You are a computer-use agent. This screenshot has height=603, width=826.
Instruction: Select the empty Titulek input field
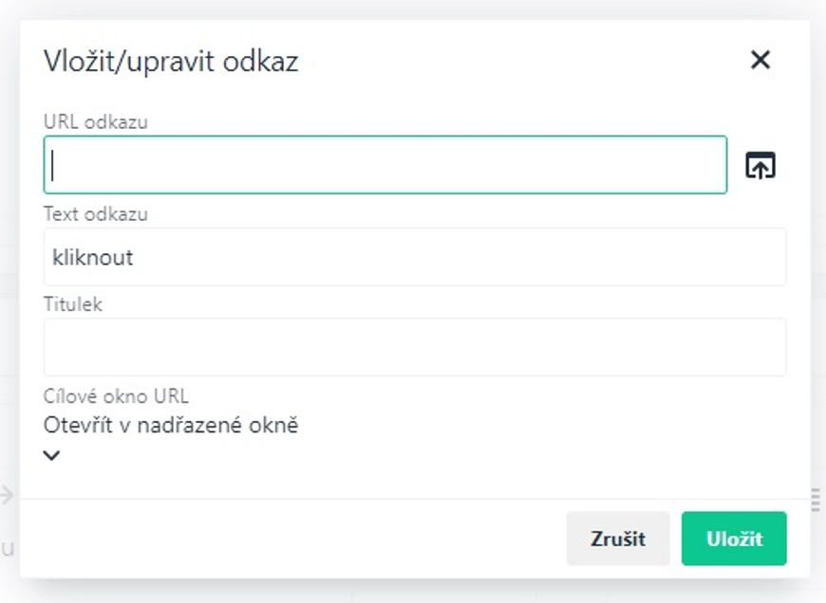415,347
